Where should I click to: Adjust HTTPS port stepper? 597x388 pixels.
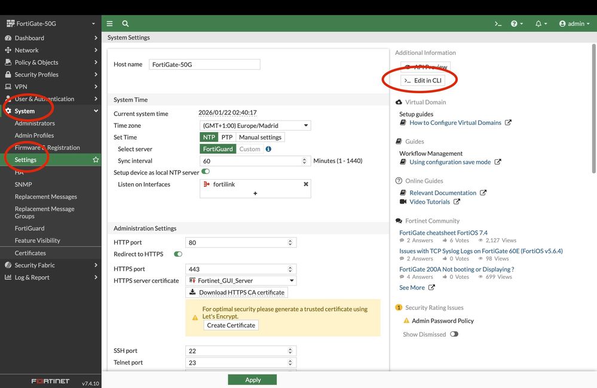(x=290, y=269)
